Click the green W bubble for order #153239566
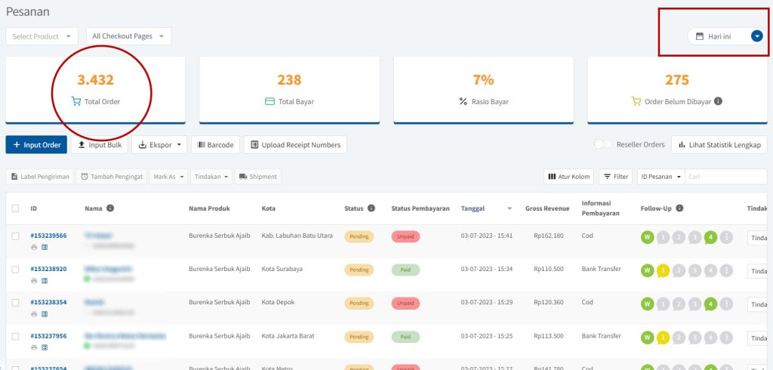773x370 pixels. pos(647,237)
